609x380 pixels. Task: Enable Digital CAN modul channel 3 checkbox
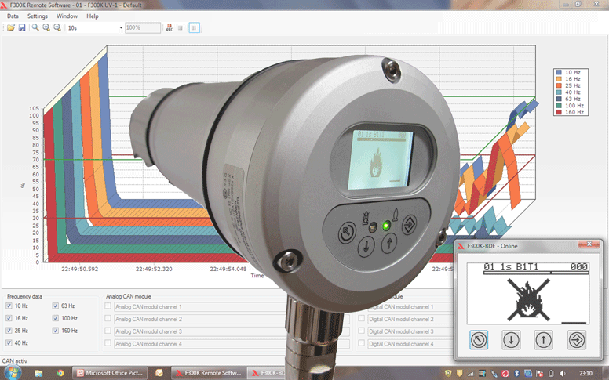[x=361, y=331]
